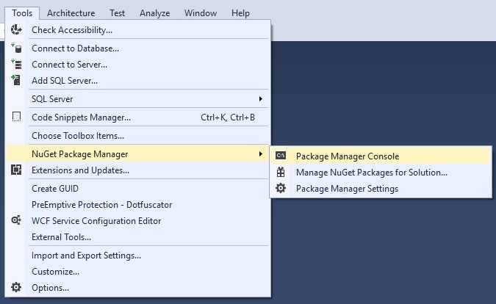The width and height of the screenshot is (496, 304).
Task: Click the Connect to Server icon
Action: 16,65
